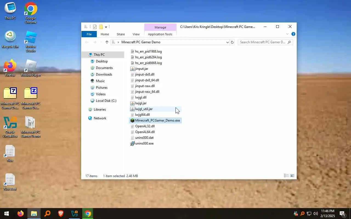Select Minecraft PC Gamer Demo zip archive
This screenshot has height=219, width=351.
point(31,99)
